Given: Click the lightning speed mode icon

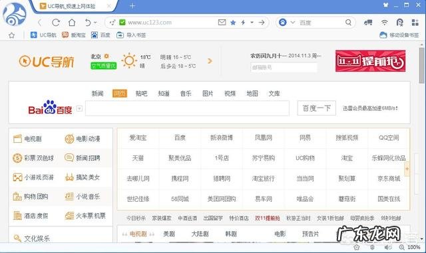Looking at the screenshot, I should point(243,23).
